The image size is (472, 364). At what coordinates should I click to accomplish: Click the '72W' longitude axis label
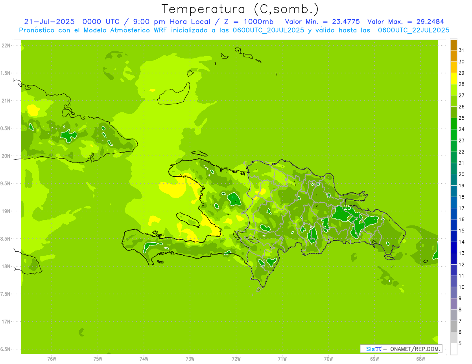pos(236,359)
